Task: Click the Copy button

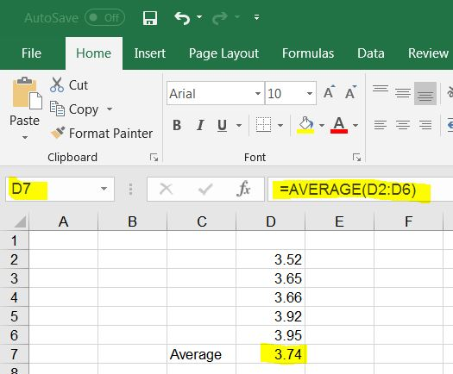Action: 74,109
